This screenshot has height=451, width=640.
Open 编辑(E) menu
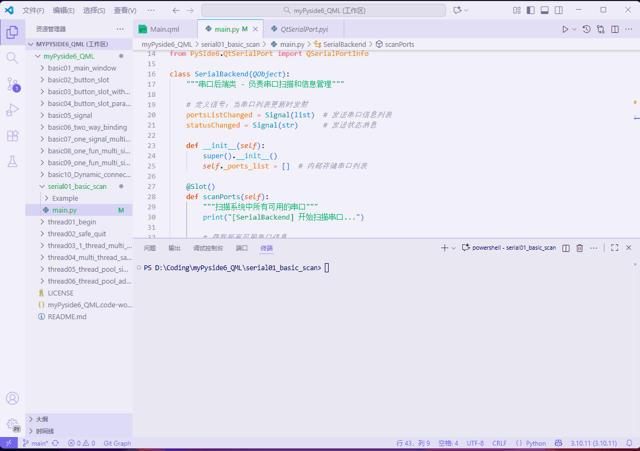click(x=64, y=11)
